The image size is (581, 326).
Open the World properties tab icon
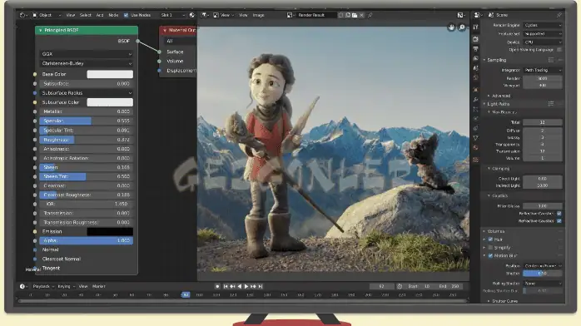476,77
